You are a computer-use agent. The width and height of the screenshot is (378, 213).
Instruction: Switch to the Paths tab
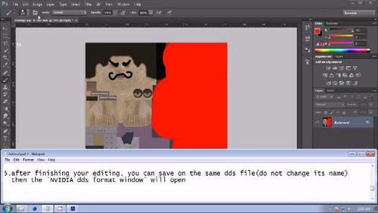coord(330,91)
